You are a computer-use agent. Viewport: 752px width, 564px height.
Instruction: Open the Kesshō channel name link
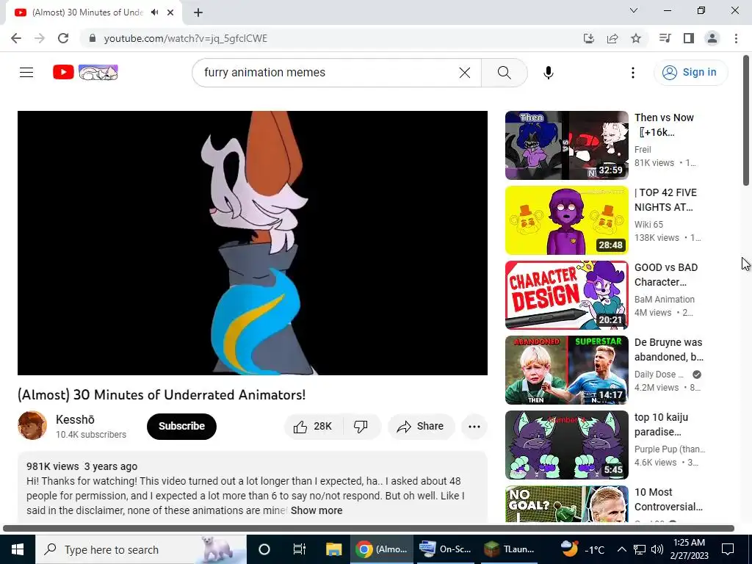click(76, 419)
